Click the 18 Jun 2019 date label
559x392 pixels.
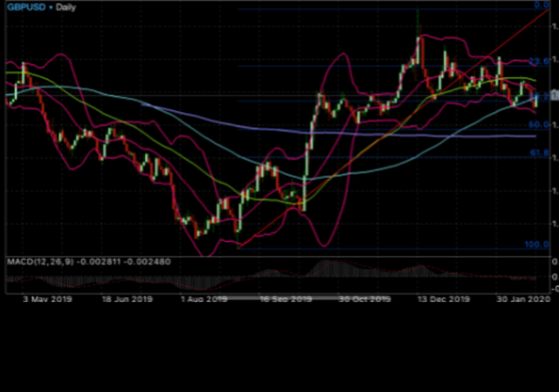[x=127, y=299]
